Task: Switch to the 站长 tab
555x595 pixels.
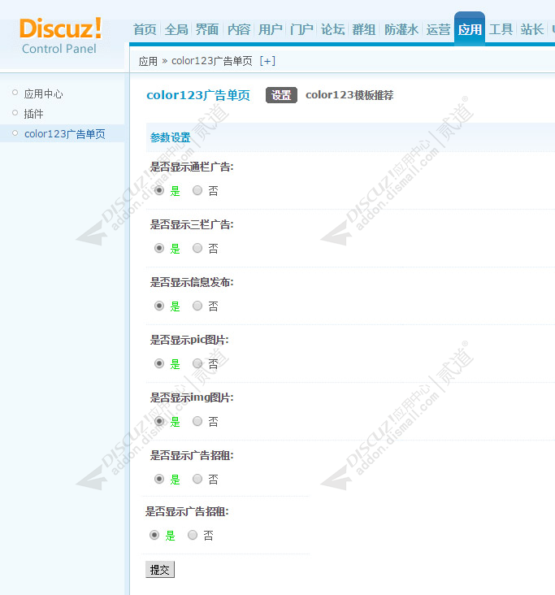Action: 532,29
